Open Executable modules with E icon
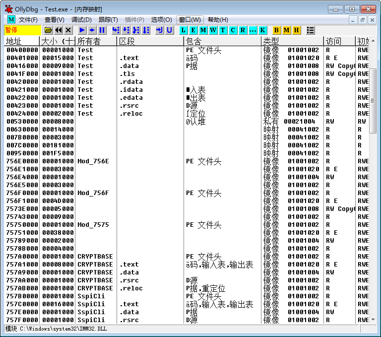The width and height of the screenshot is (381, 337). click(193, 30)
